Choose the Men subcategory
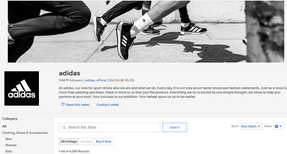The image size is (287, 154). pos(9,139)
